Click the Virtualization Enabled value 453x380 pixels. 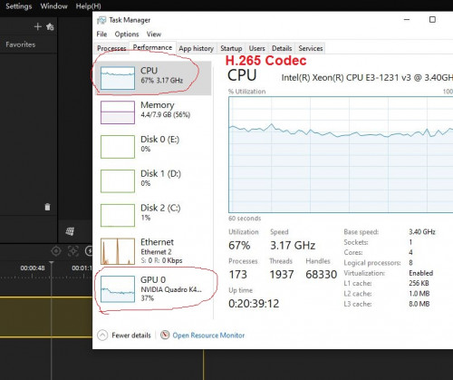click(x=421, y=273)
